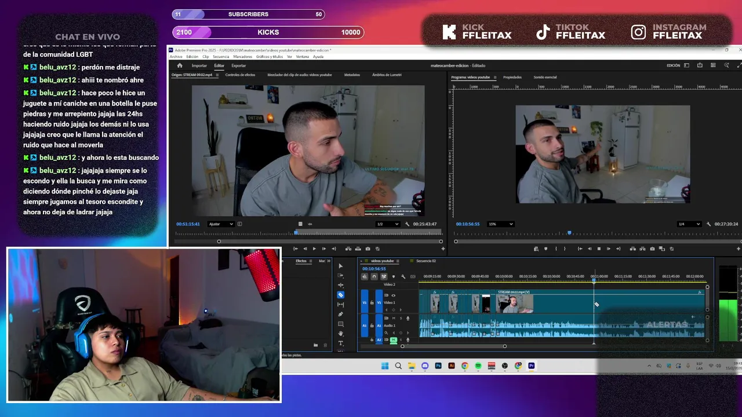Open Program zoom level 15% dropdown

500,224
